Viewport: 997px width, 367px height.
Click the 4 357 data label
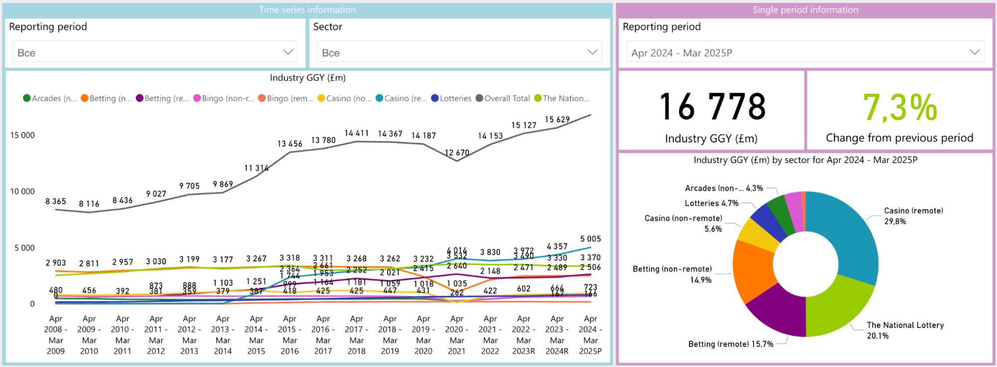(x=557, y=246)
